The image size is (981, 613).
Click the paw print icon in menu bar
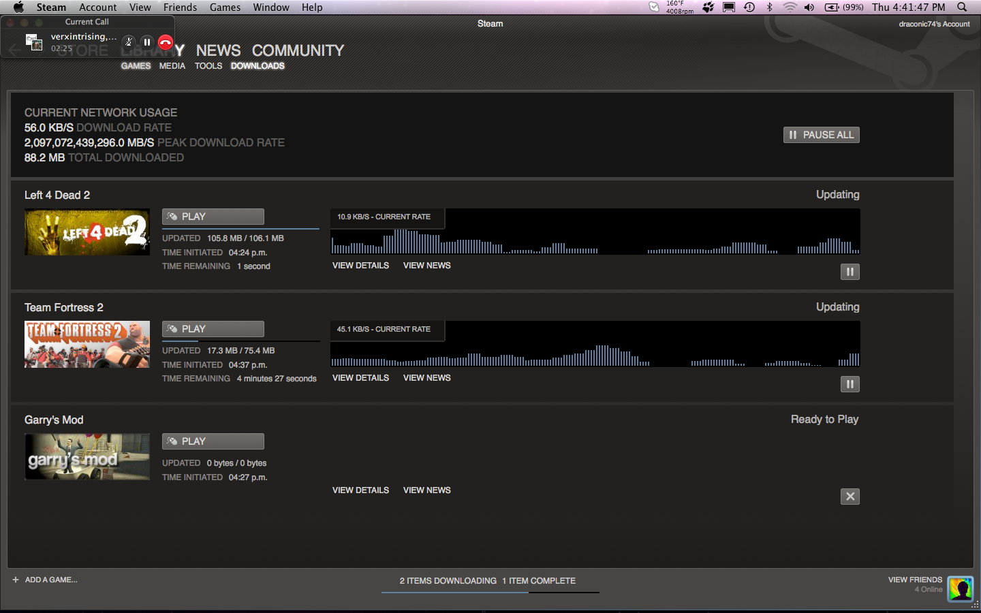pyautogui.click(x=708, y=7)
